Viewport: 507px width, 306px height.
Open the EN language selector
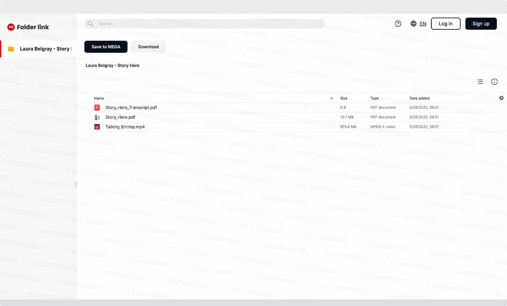point(423,24)
